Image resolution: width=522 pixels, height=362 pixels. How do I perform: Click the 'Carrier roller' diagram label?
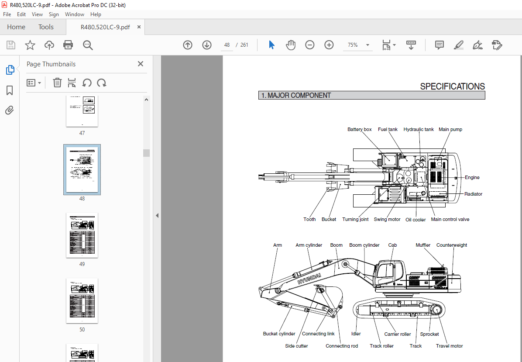pyautogui.click(x=398, y=334)
